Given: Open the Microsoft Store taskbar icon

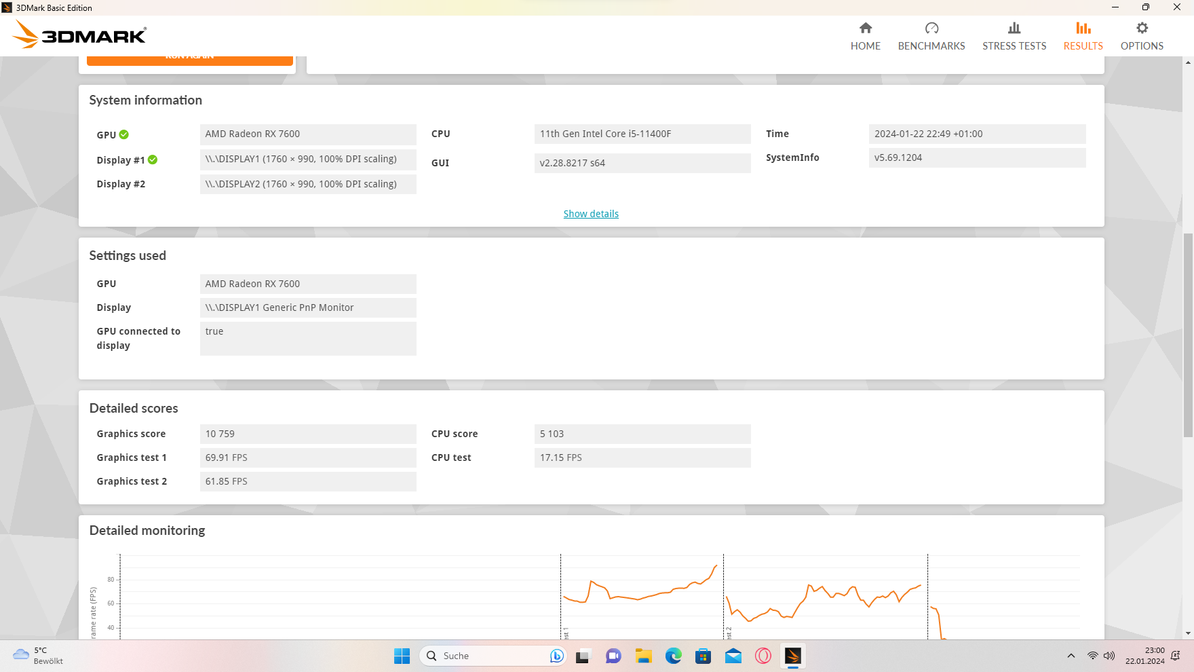Looking at the screenshot, I should pyautogui.click(x=703, y=656).
